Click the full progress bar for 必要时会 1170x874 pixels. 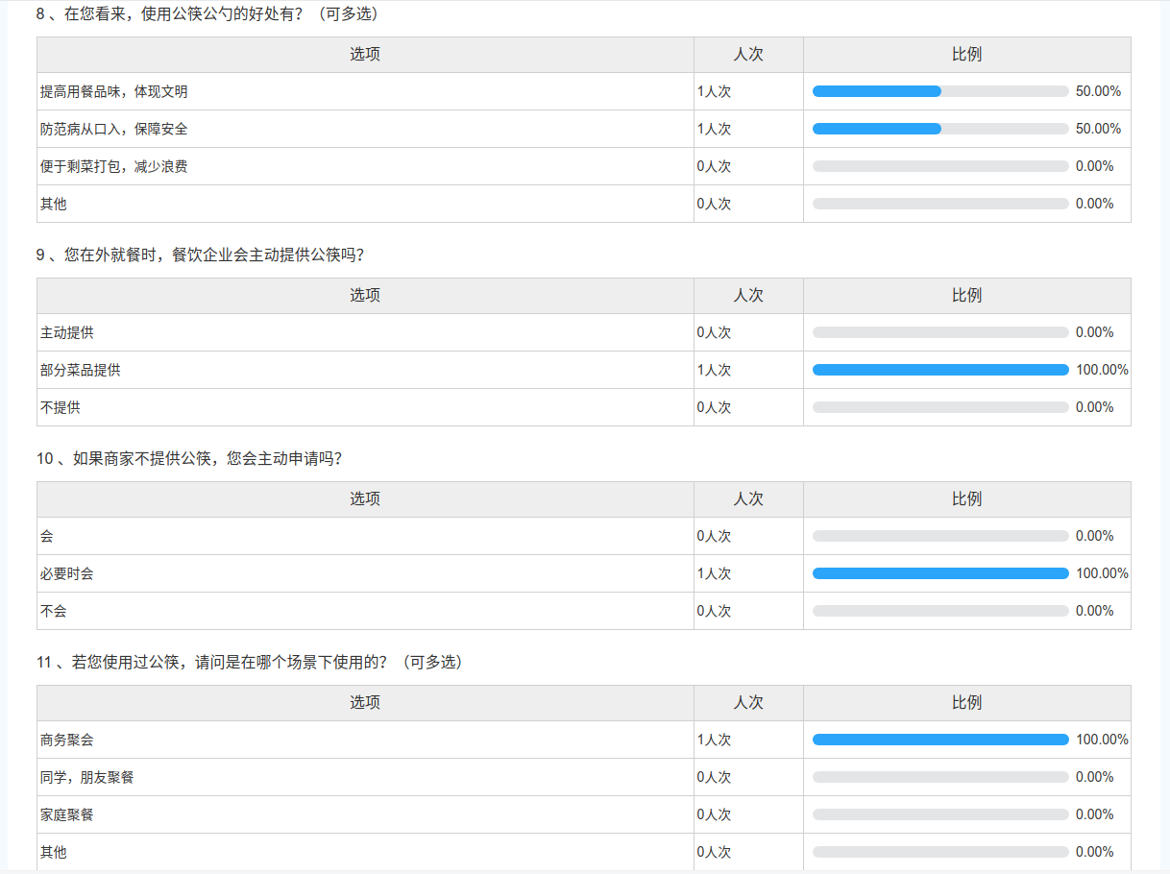click(x=939, y=573)
